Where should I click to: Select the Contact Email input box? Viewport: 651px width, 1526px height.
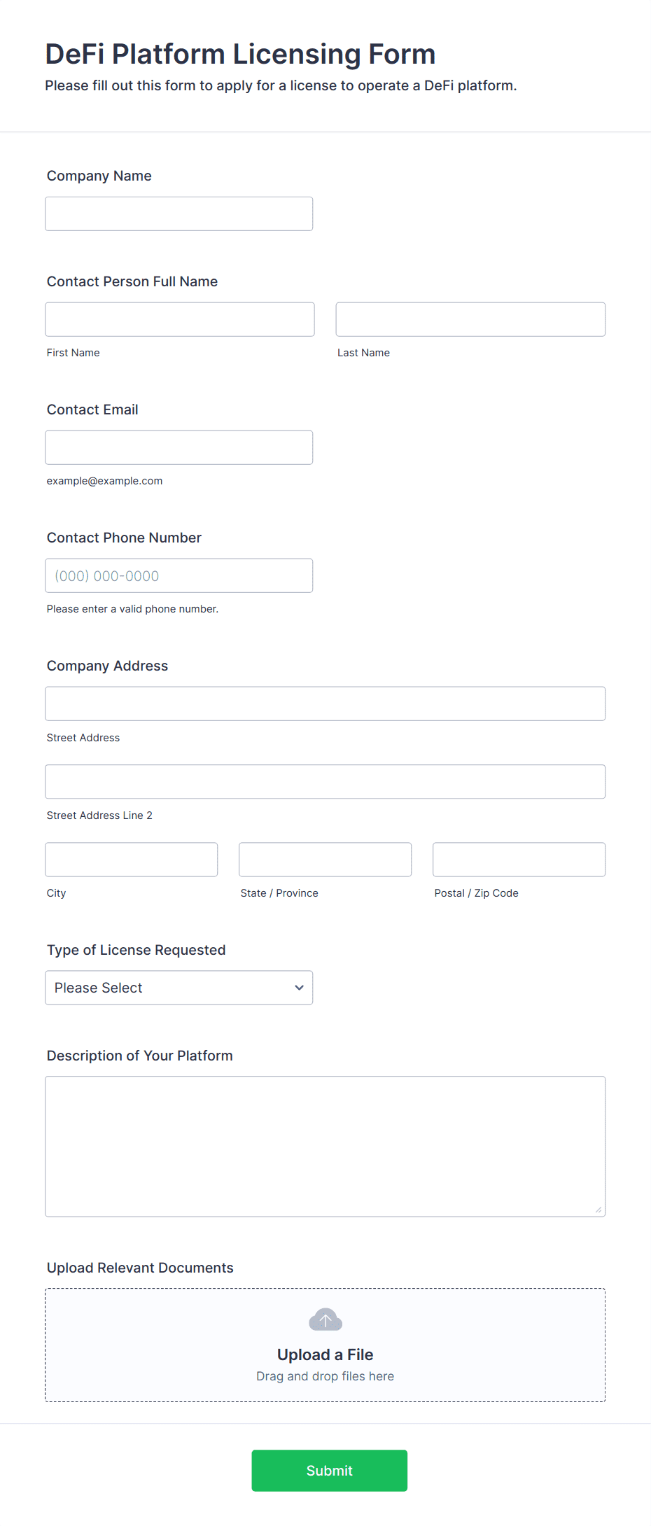click(179, 447)
